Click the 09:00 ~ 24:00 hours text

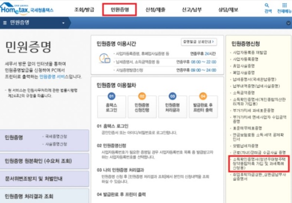[203, 70]
